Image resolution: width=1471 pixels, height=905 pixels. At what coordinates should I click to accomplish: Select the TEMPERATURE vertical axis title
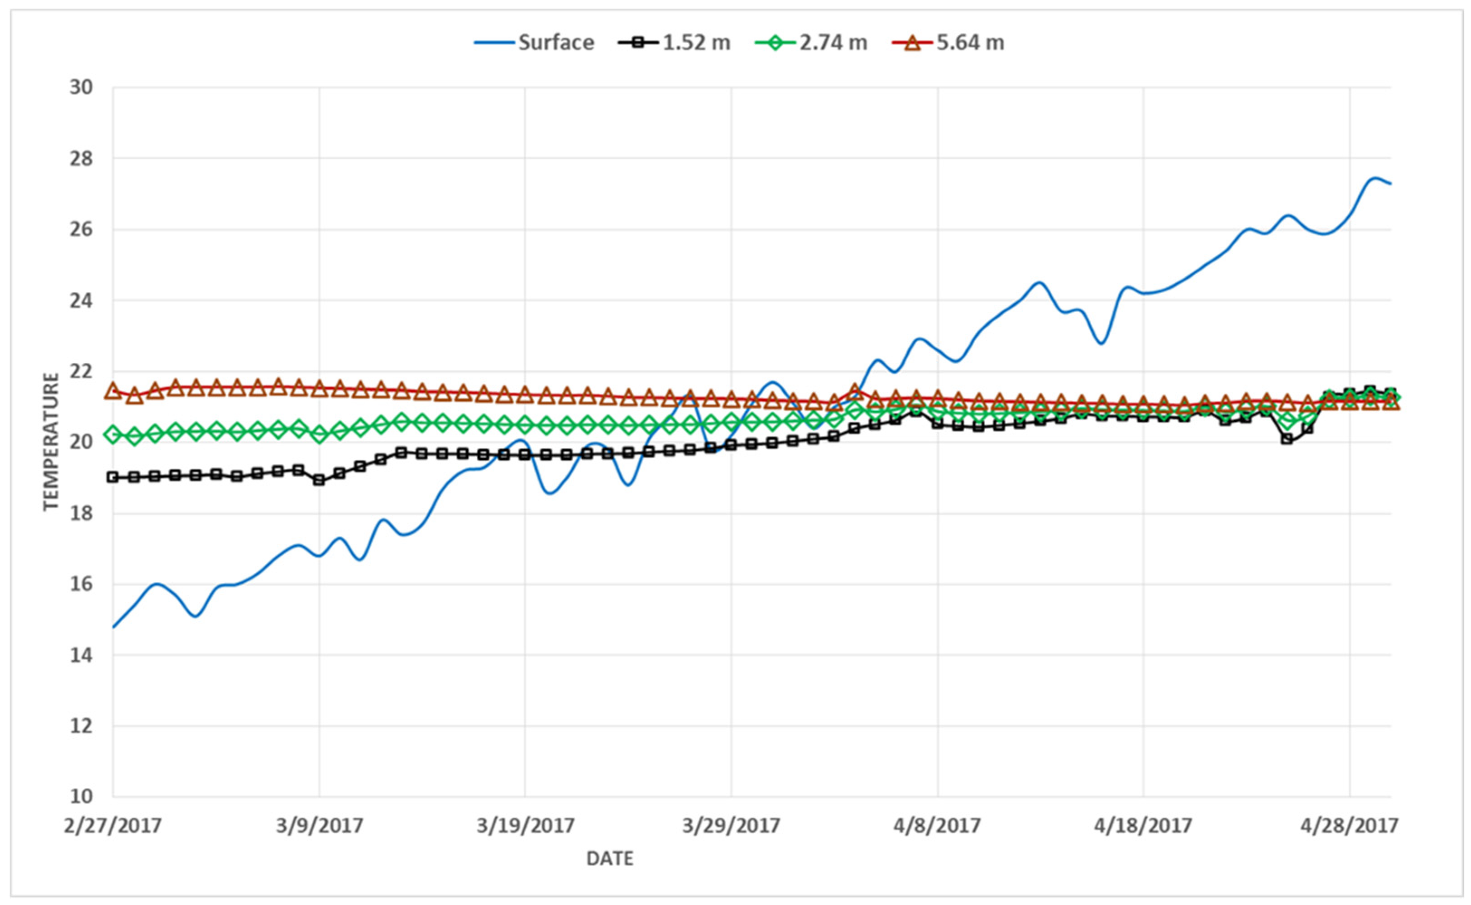tap(52, 442)
